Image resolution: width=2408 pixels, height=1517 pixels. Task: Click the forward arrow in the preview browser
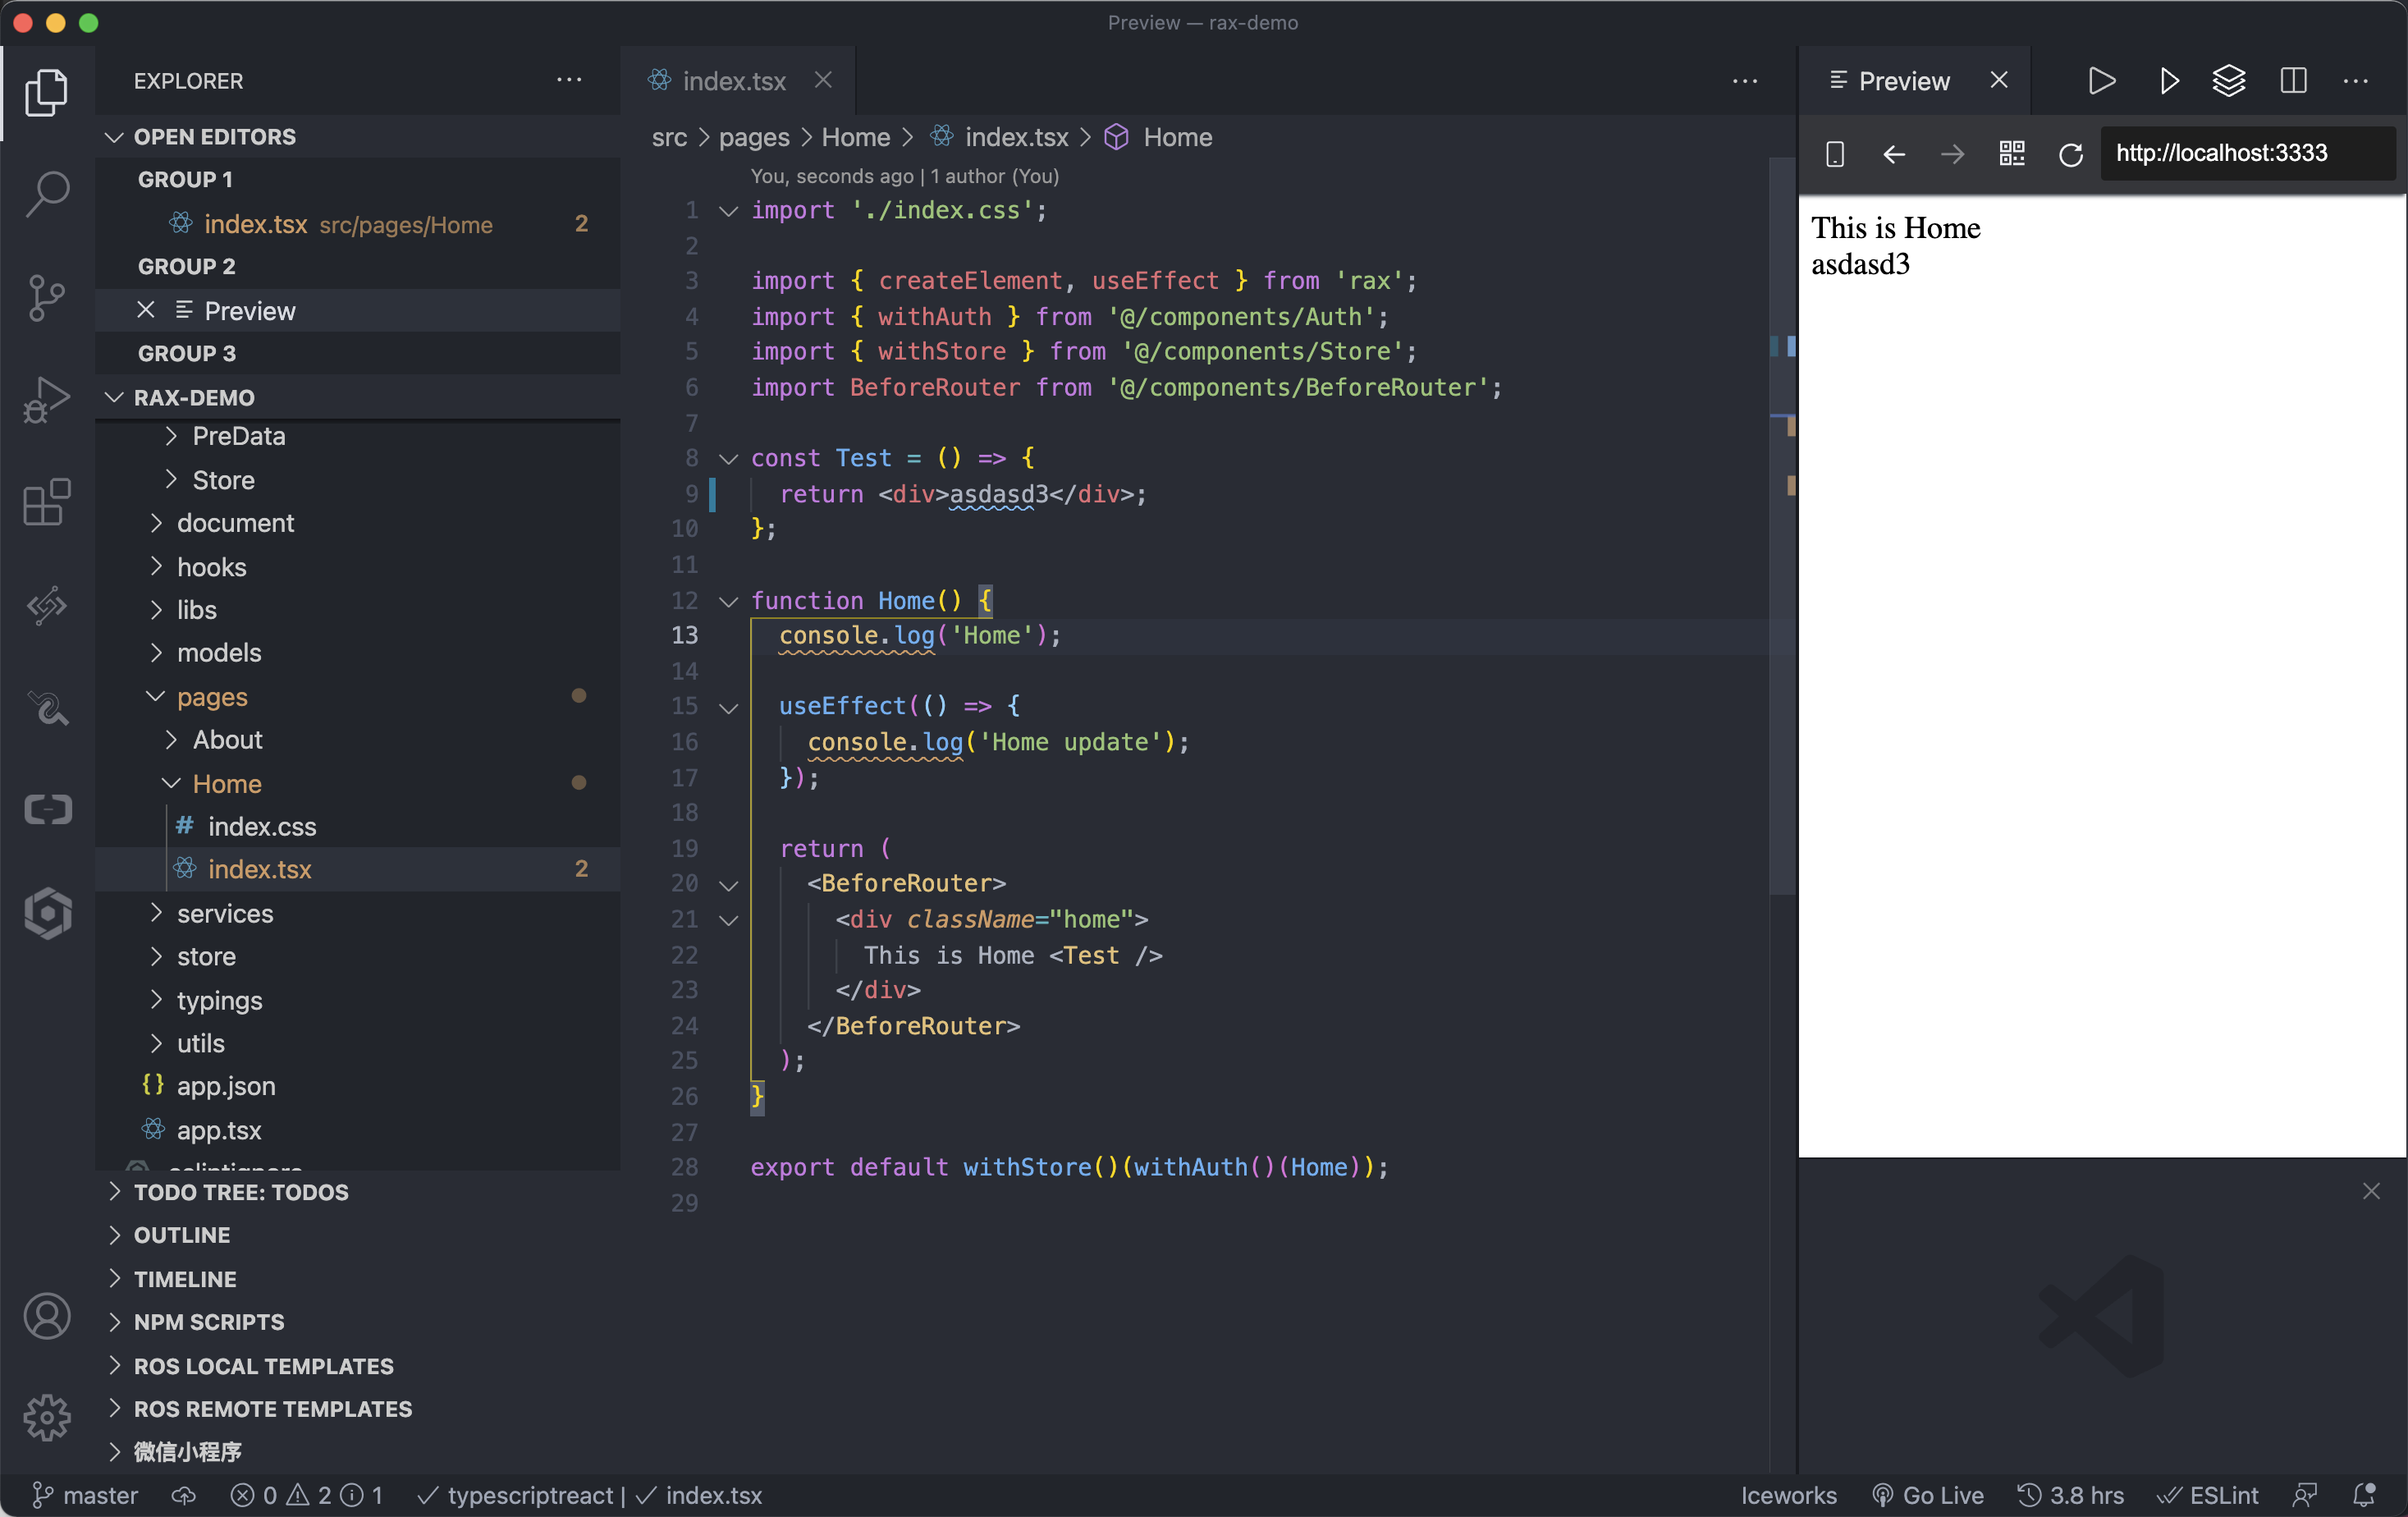(x=1951, y=154)
